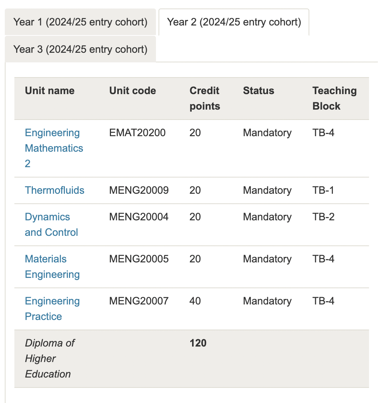379x403 pixels.
Task: Open the Engineering Mathematics 2 unit link
Action: click(x=54, y=148)
